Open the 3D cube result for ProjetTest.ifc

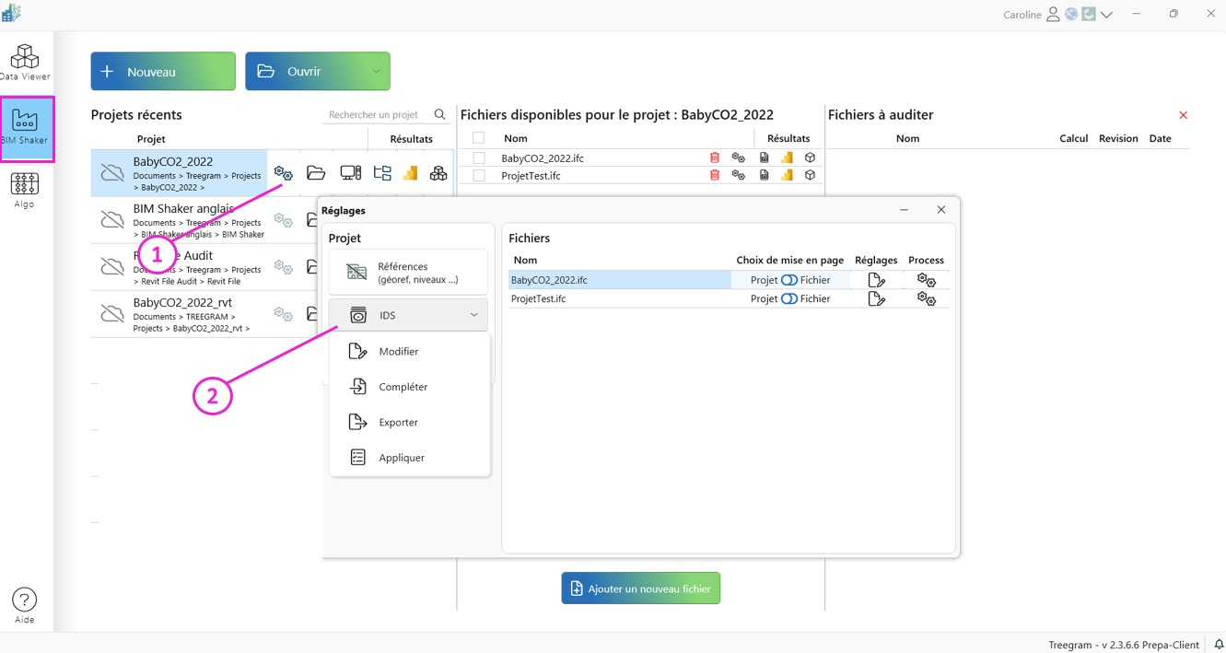[810, 175]
